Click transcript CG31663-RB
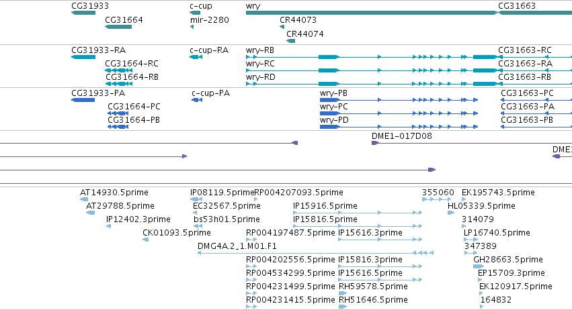 (524, 77)
